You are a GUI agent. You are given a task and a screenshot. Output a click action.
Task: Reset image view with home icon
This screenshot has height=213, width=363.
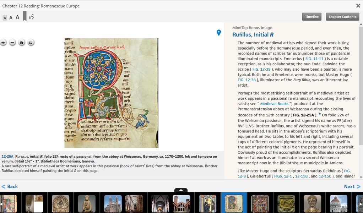pos(22,43)
